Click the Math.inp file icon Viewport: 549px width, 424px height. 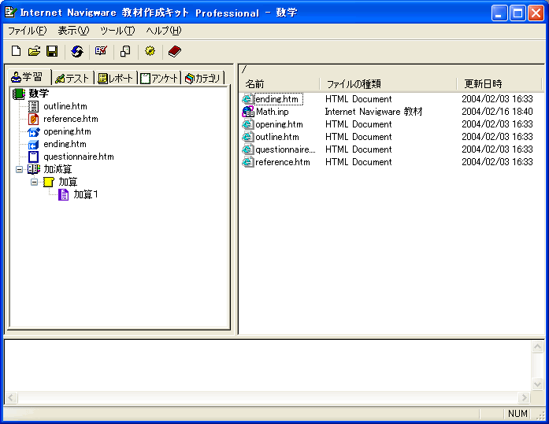tap(248, 112)
